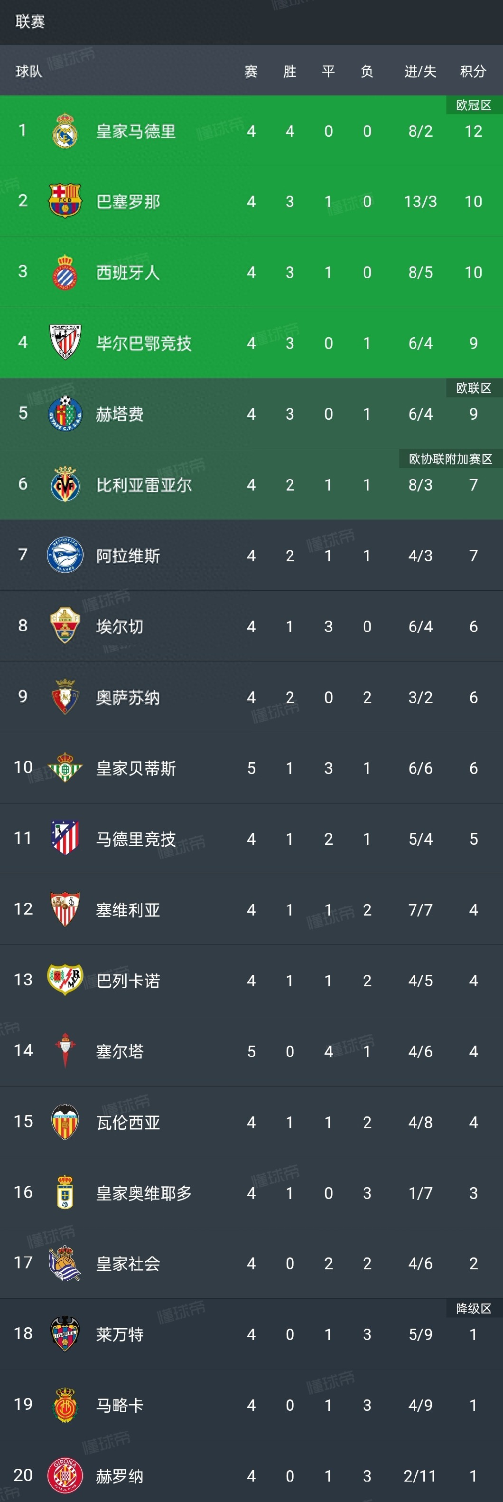The width and height of the screenshot is (503, 1502).
Task: Select the Valencia club crest
Action: (x=65, y=1122)
